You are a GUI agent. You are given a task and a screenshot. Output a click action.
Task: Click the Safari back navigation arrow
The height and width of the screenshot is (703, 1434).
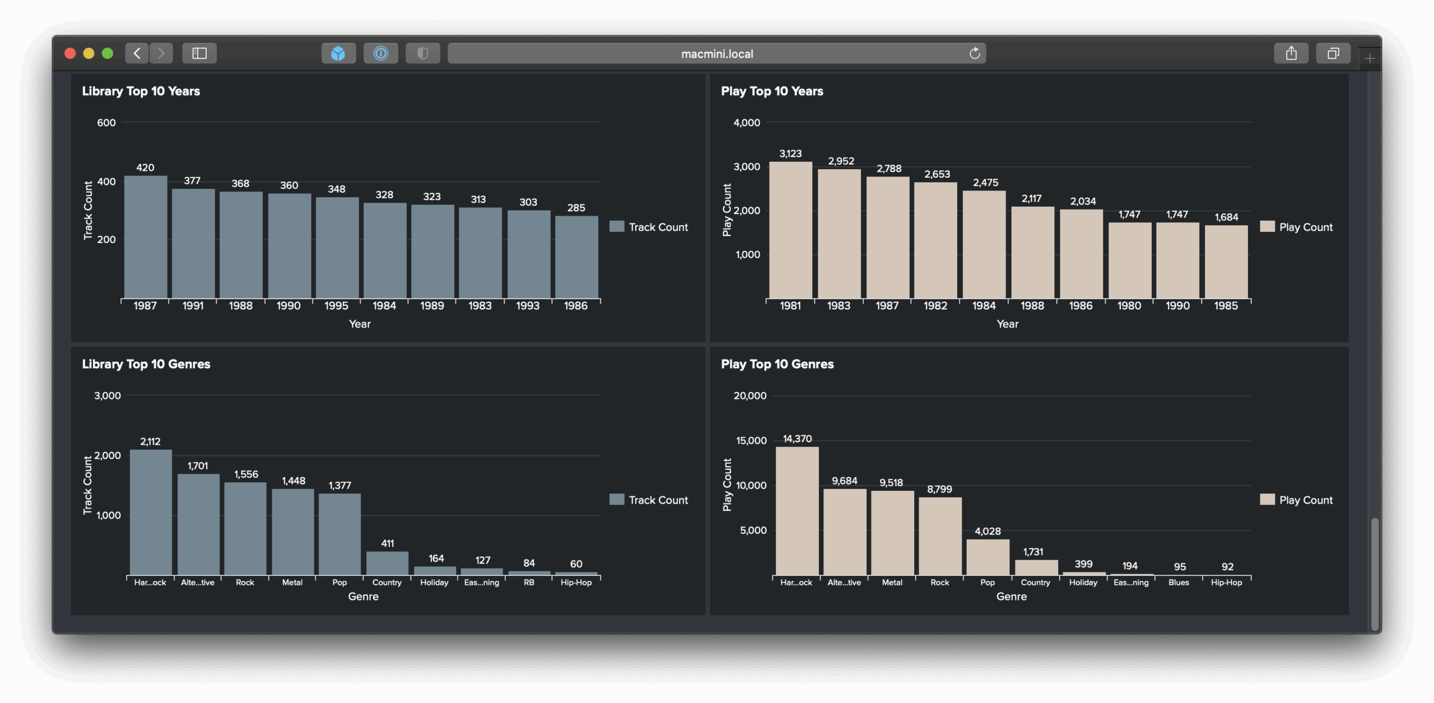point(137,53)
